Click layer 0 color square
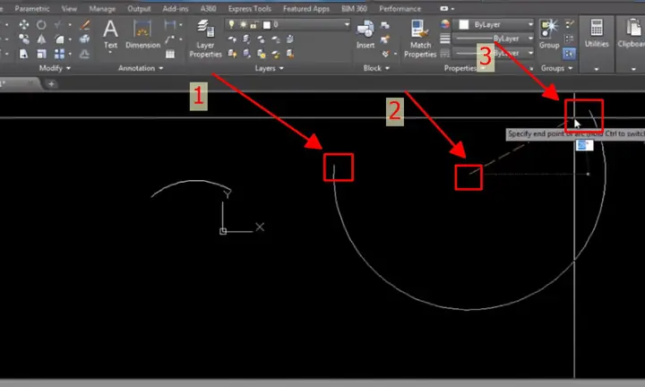This screenshot has width=645, height=387. tap(267, 25)
